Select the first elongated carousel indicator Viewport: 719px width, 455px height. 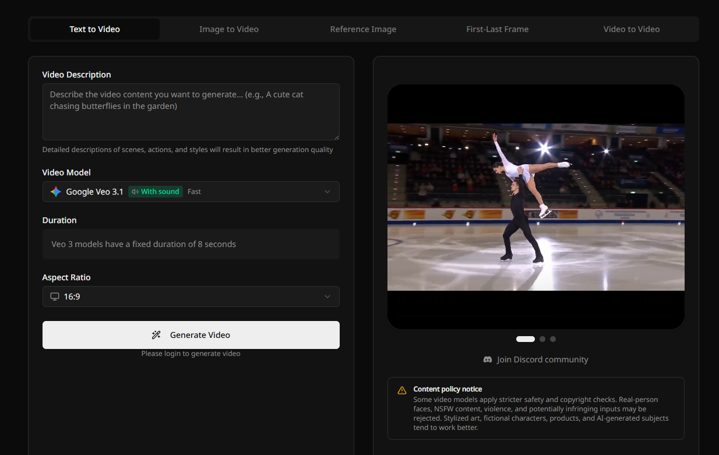click(x=526, y=339)
